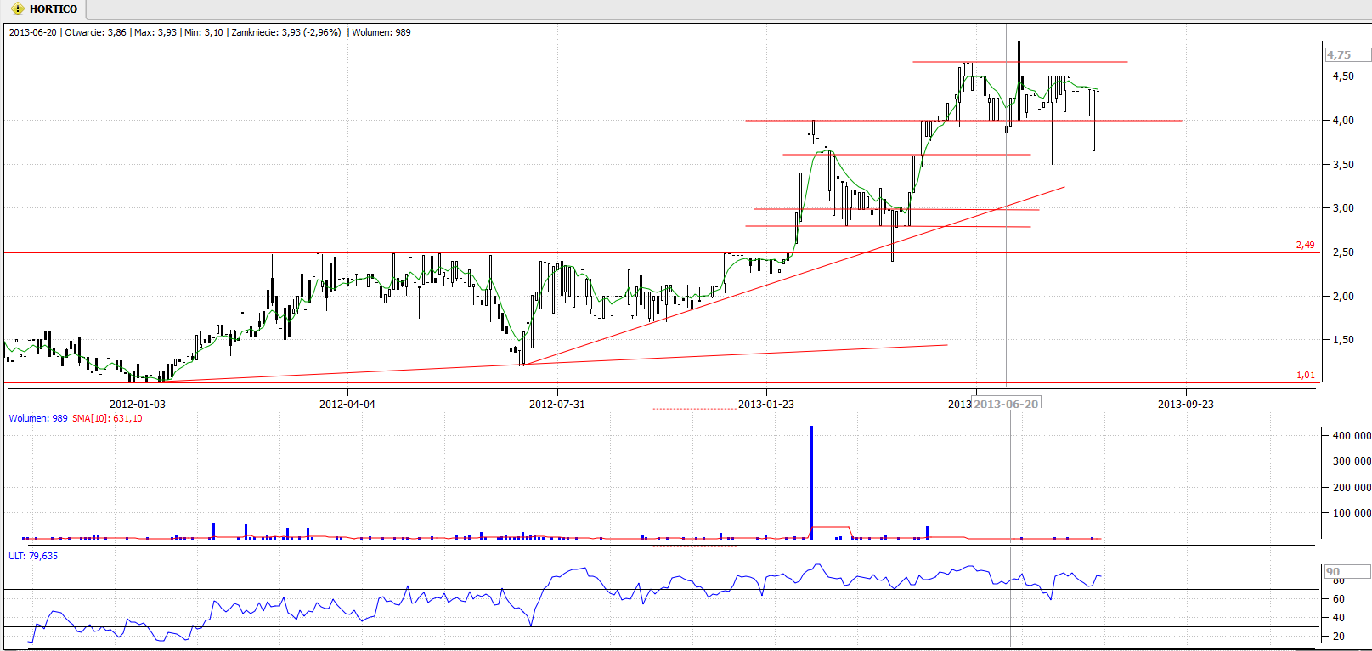
Task: Click the 2012-04-04 date axis label
Action: (x=347, y=404)
